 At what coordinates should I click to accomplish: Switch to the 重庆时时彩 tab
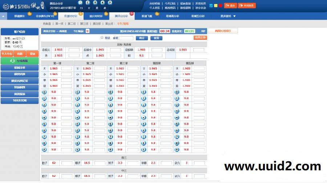pos(96,16)
